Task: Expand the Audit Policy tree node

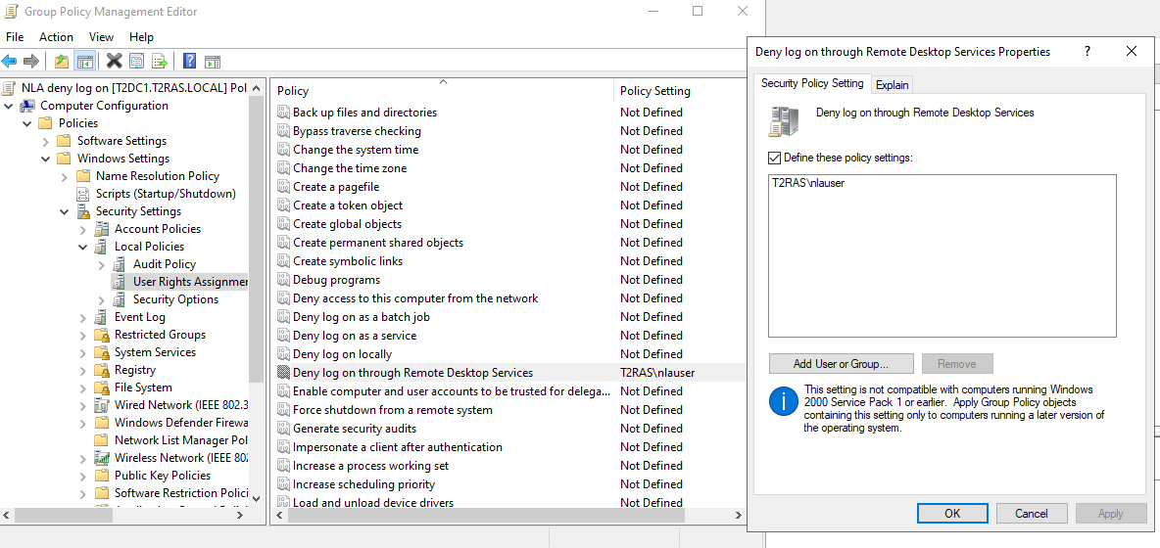Action: click(x=102, y=264)
